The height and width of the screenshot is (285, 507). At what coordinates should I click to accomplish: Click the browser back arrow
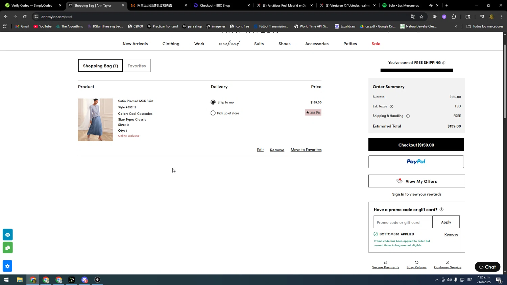6,17
